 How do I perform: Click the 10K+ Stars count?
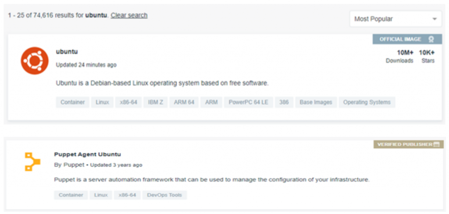pos(427,56)
